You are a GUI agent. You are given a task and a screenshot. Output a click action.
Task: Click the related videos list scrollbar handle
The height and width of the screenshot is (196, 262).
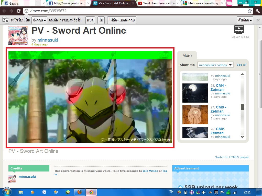click(242, 107)
